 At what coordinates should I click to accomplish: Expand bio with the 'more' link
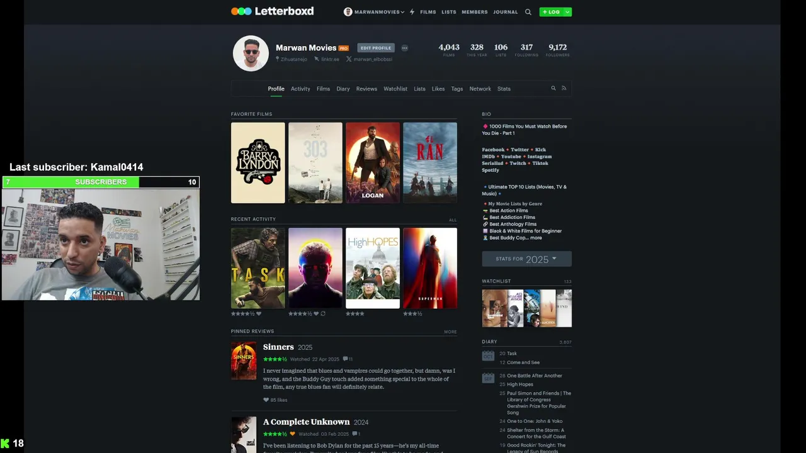(x=536, y=238)
